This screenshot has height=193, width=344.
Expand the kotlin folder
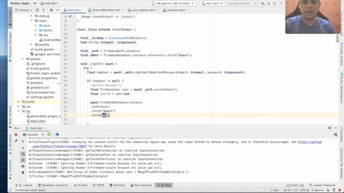click(x=36, y=30)
